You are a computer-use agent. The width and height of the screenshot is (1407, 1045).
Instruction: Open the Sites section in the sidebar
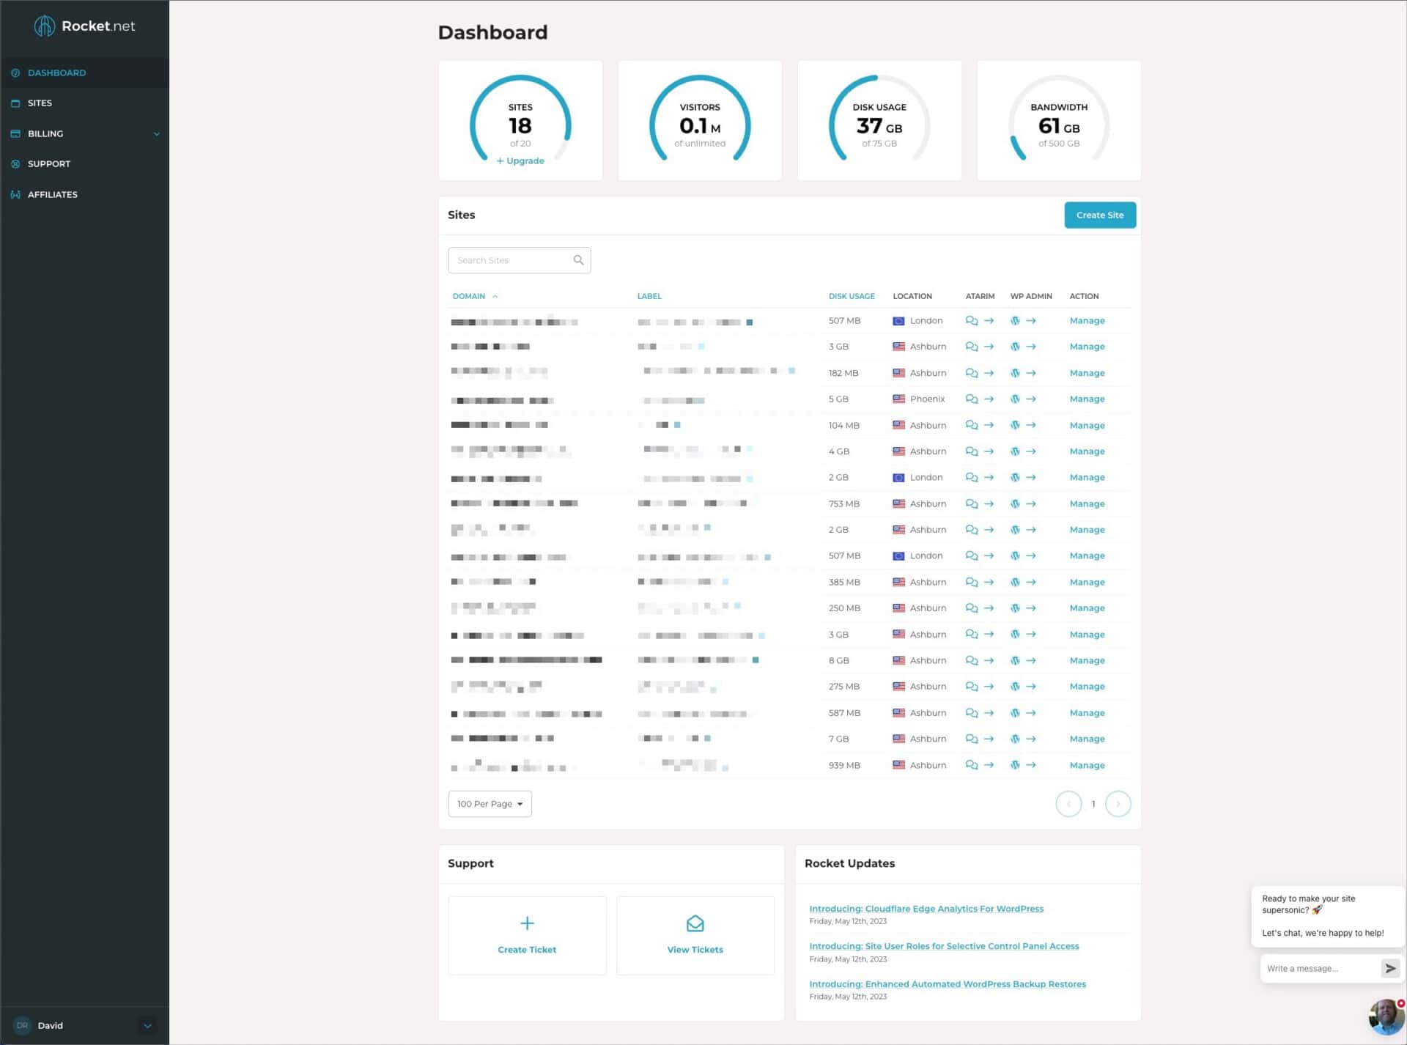tap(40, 103)
